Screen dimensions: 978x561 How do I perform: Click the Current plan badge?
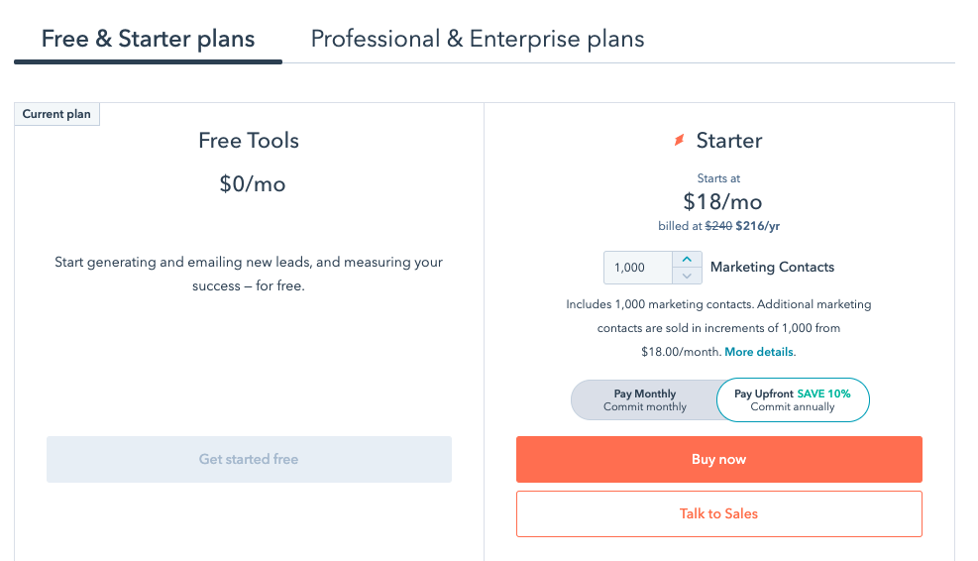56,114
